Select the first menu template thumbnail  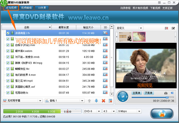coord(125,37)
